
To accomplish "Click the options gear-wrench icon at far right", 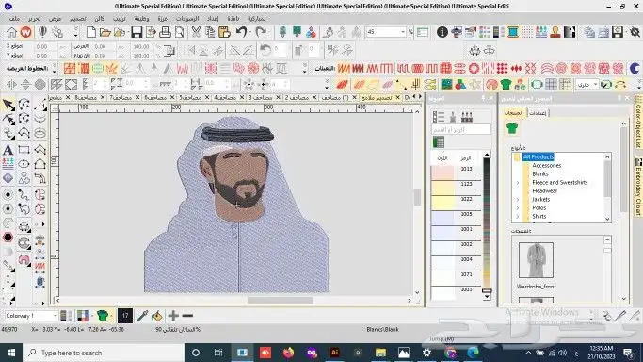I will (x=635, y=32).
